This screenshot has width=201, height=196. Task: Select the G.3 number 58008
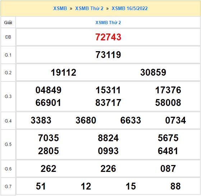click(168, 103)
